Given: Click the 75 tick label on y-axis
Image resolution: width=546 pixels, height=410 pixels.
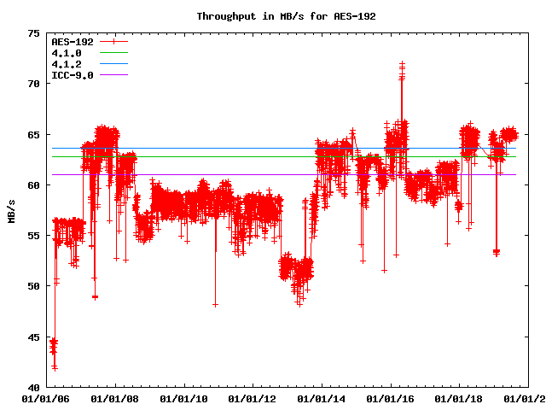Looking at the screenshot, I should coord(33,33).
